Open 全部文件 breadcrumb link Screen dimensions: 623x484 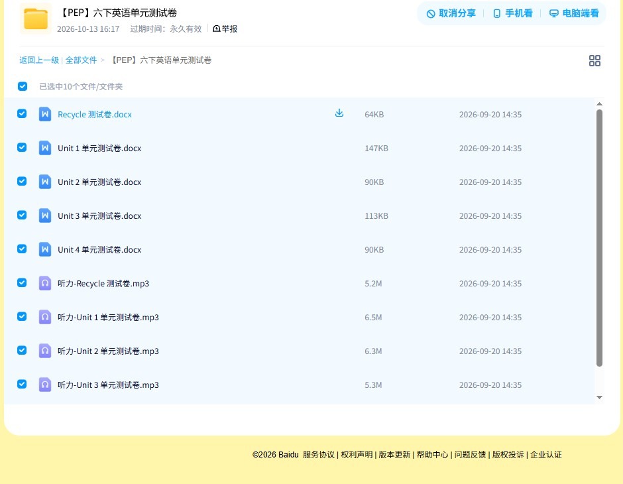tap(81, 60)
